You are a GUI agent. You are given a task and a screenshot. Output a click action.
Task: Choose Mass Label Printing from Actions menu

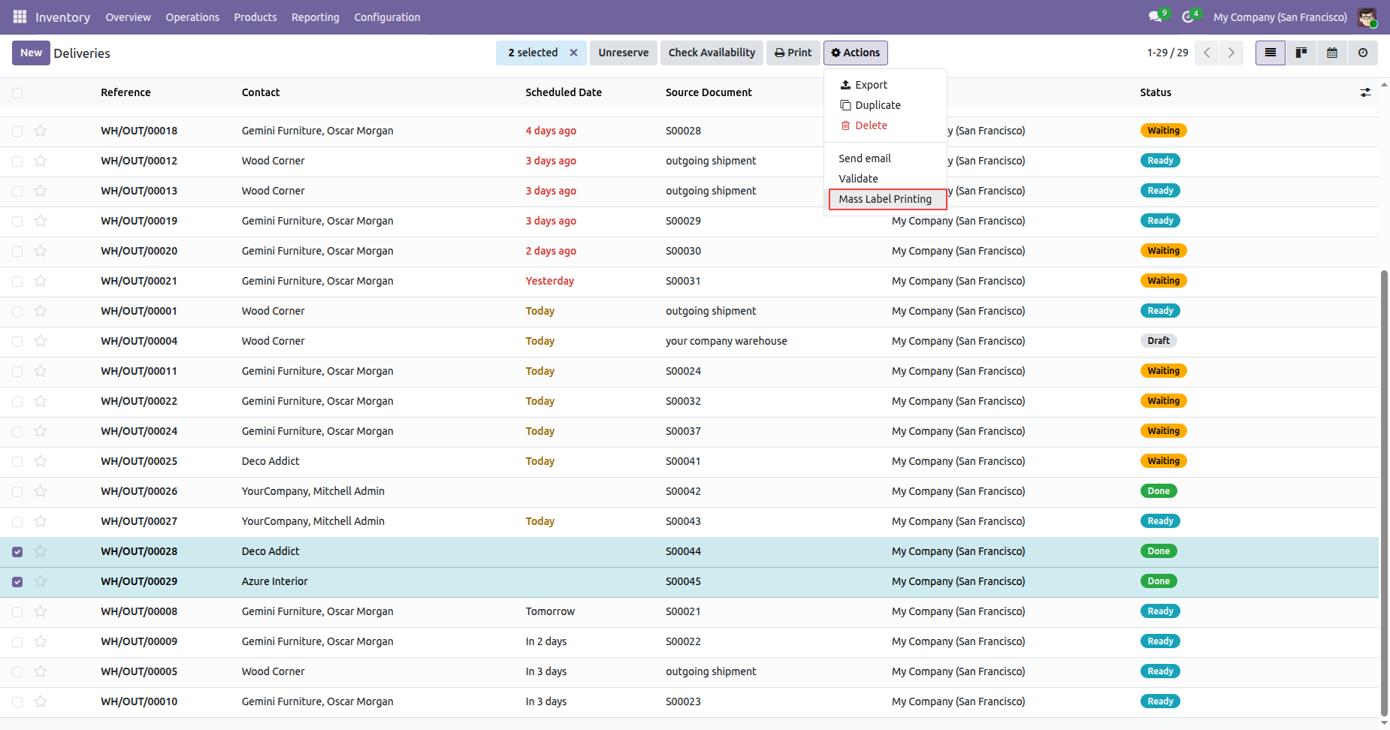(885, 199)
